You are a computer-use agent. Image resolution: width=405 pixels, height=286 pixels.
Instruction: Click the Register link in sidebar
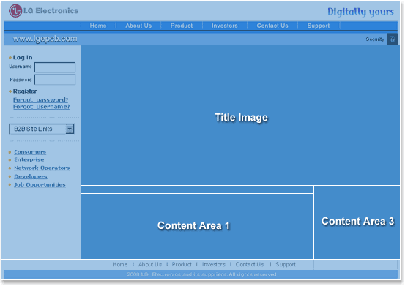click(x=25, y=91)
